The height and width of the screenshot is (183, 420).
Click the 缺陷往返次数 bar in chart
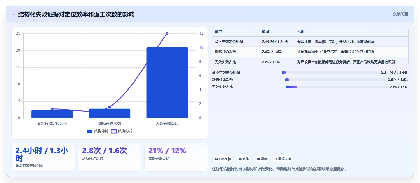(110, 113)
